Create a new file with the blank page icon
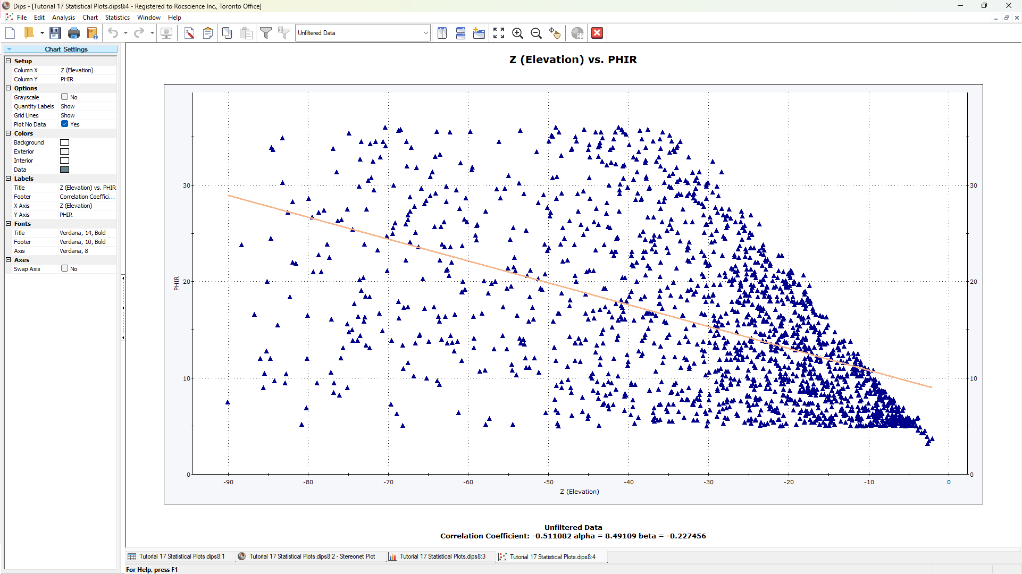The height and width of the screenshot is (574, 1022). click(10, 33)
